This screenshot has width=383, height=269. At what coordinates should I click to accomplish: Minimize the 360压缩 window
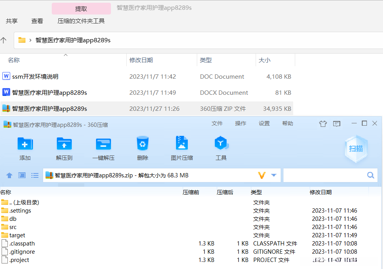click(x=354, y=123)
